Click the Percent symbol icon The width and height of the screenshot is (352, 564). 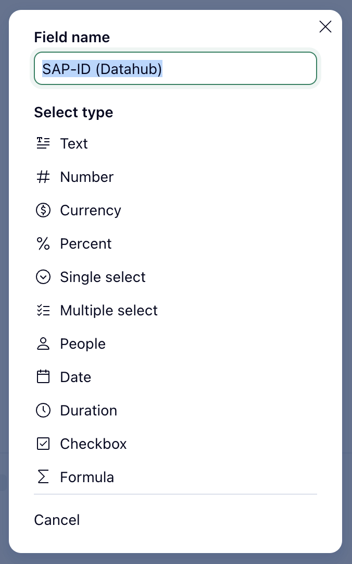pyautogui.click(x=43, y=243)
